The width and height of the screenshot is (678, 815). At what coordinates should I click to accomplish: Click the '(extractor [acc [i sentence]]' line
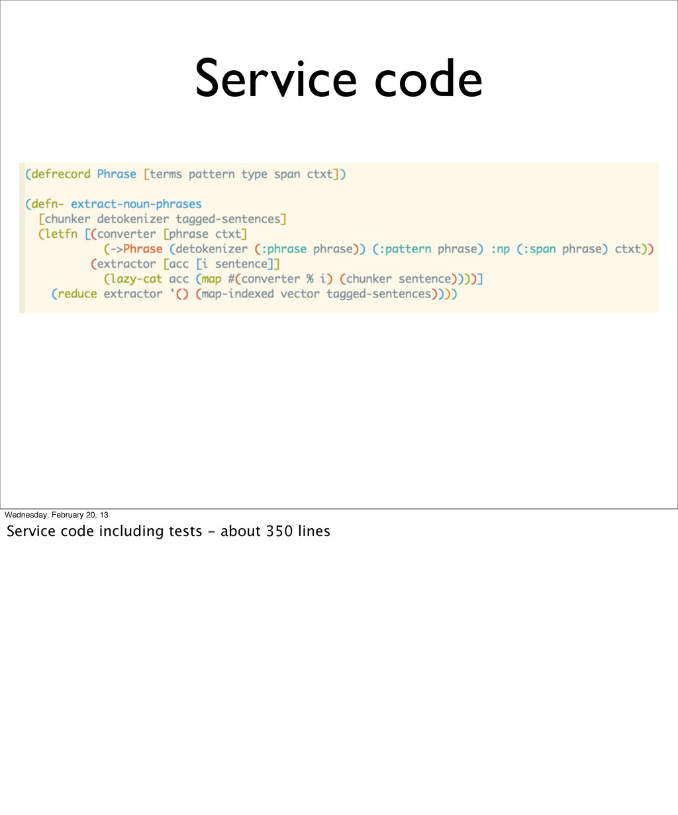pyautogui.click(x=185, y=264)
